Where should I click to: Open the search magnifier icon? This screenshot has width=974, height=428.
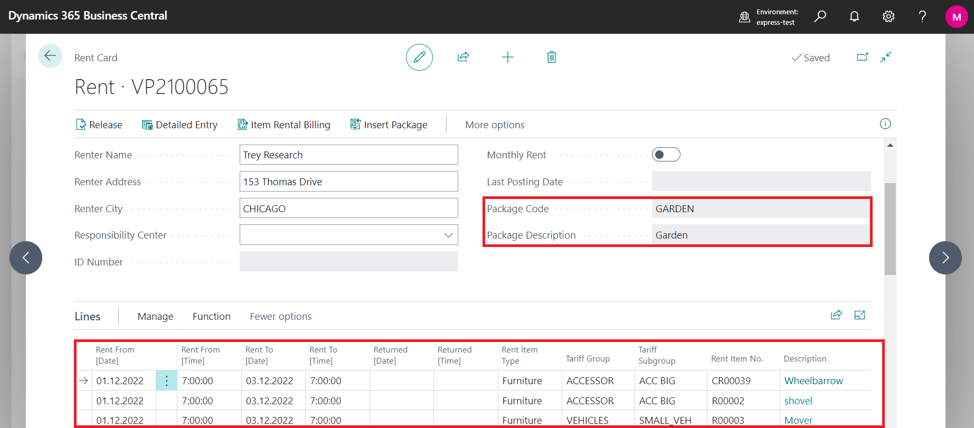820,16
